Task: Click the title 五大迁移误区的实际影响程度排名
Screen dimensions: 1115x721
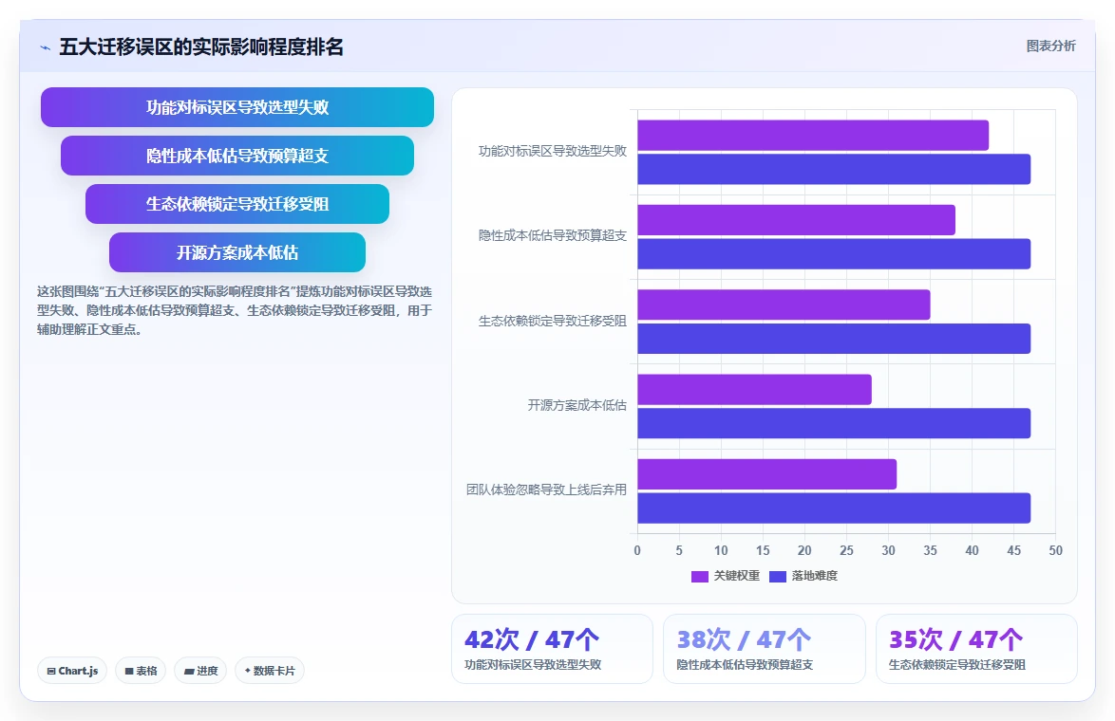Action: (201, 46)
